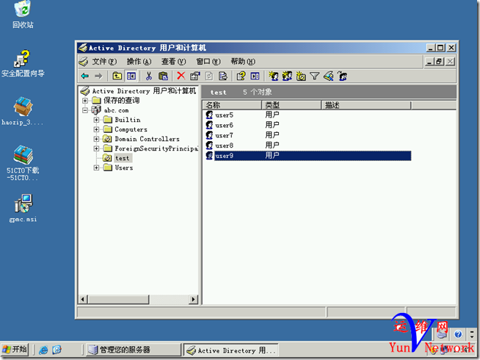Select user8 in the list
Image resolution: width=480 pixels, height=360 pixels.
click(x=224, y=145)
